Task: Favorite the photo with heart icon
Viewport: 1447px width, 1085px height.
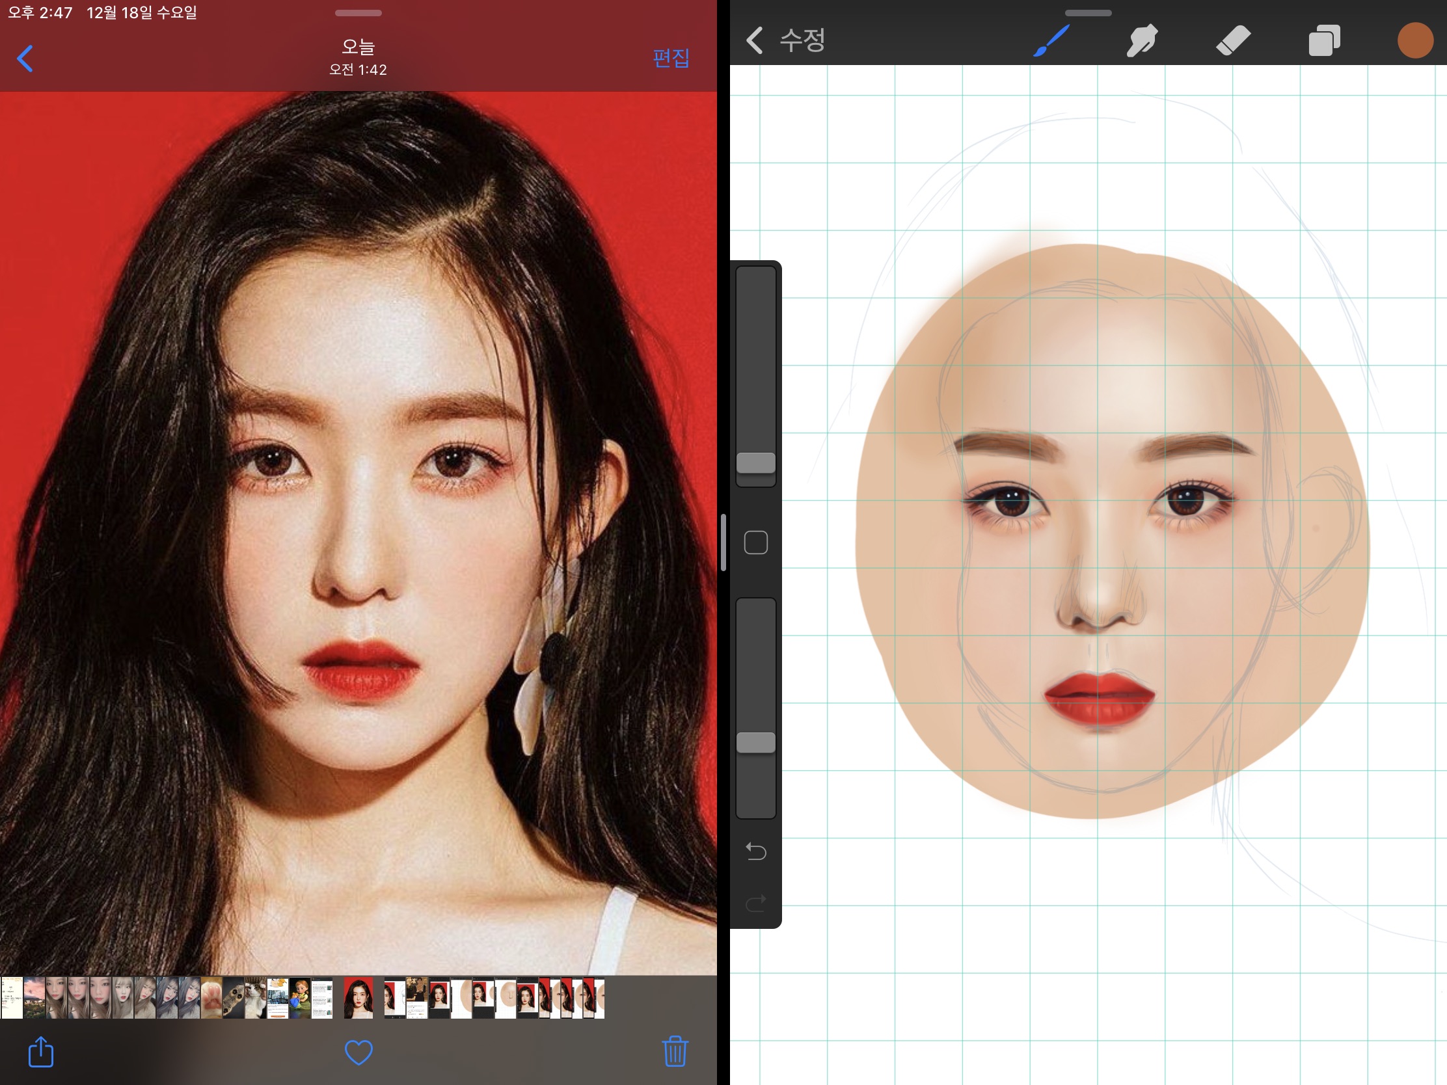Action: 358,1052
